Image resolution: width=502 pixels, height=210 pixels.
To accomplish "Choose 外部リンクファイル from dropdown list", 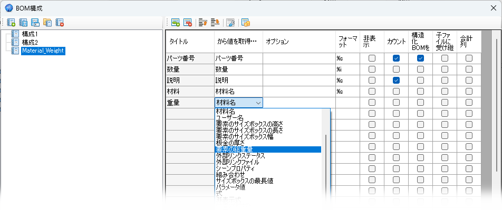I will 268,162.
